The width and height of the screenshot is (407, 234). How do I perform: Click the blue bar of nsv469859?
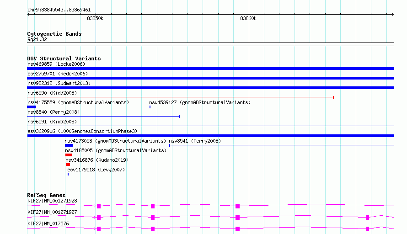pyautogui.click(x=210, y=69)
